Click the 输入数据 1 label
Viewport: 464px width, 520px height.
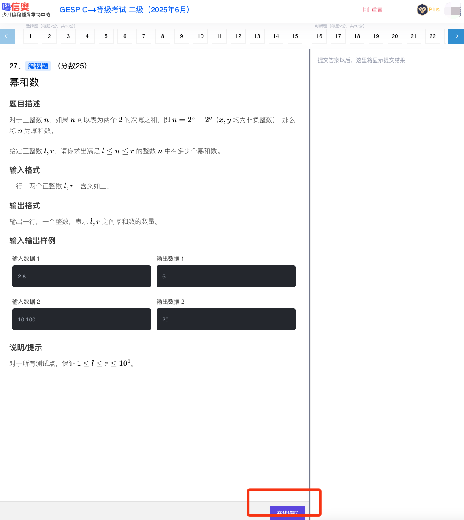26,259
